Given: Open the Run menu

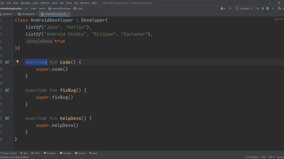Looking at the screenshot, I should pos(62,3).
